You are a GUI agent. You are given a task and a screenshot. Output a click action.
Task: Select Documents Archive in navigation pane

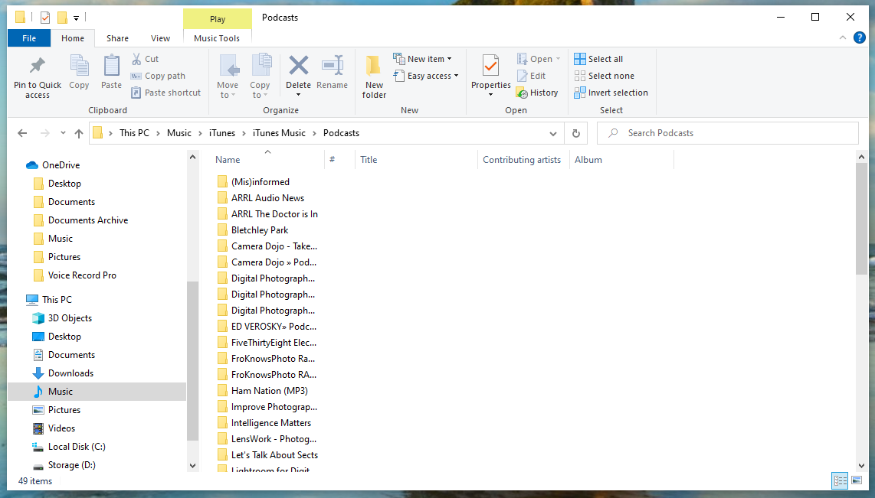coord(87,220)
